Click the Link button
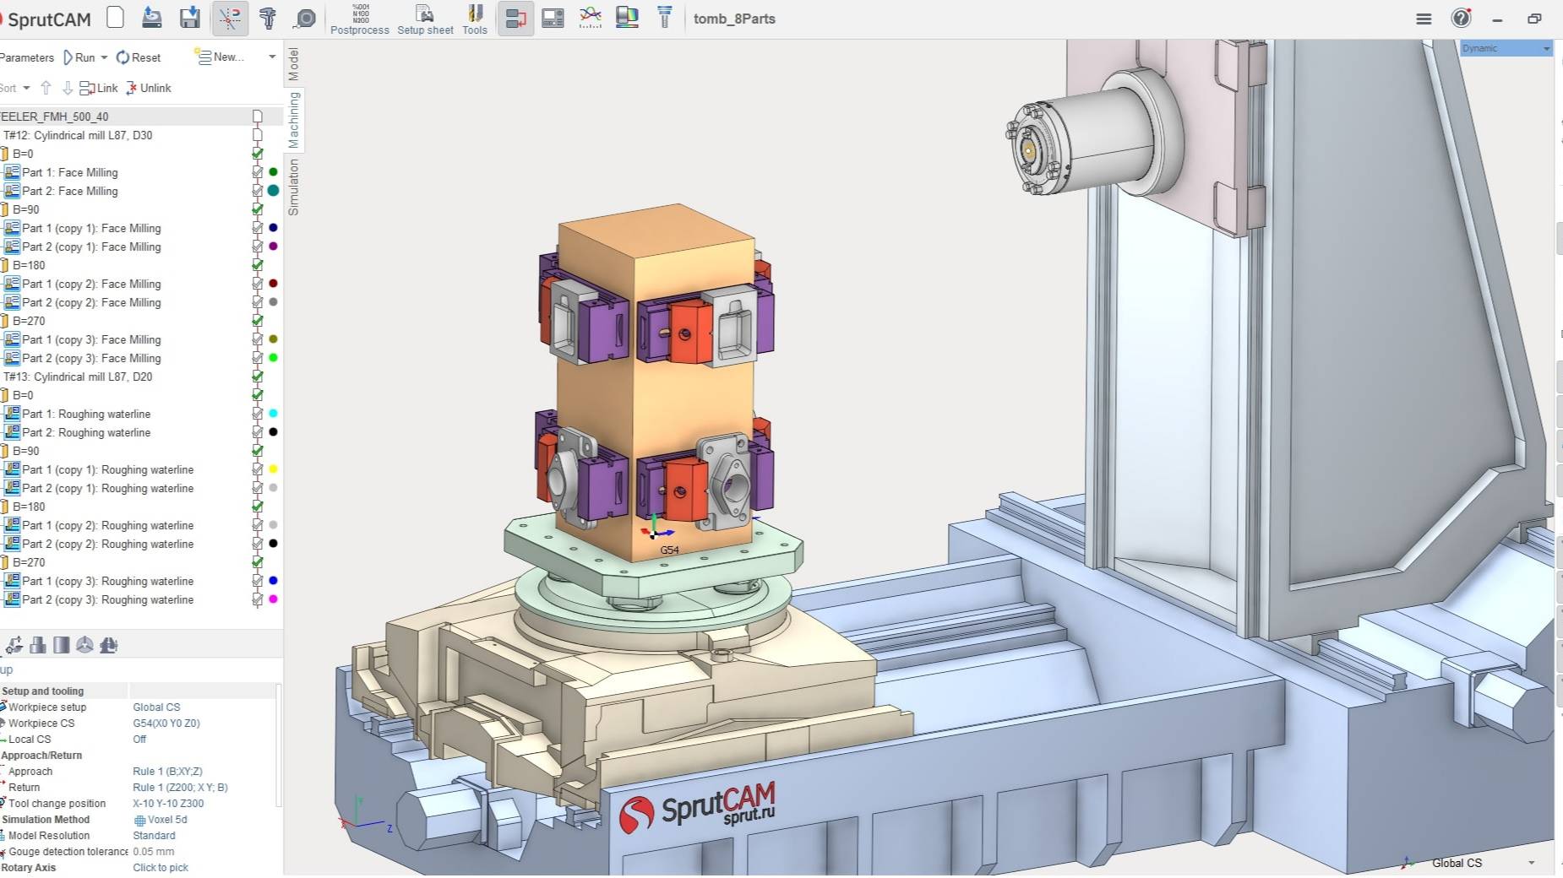Viewport: 1563px width, 878px height. tap(99, 88)
